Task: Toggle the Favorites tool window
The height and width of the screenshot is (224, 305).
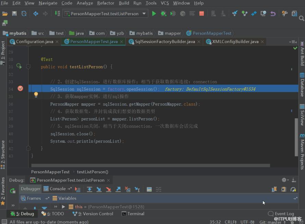Action: tap(3, 191)
